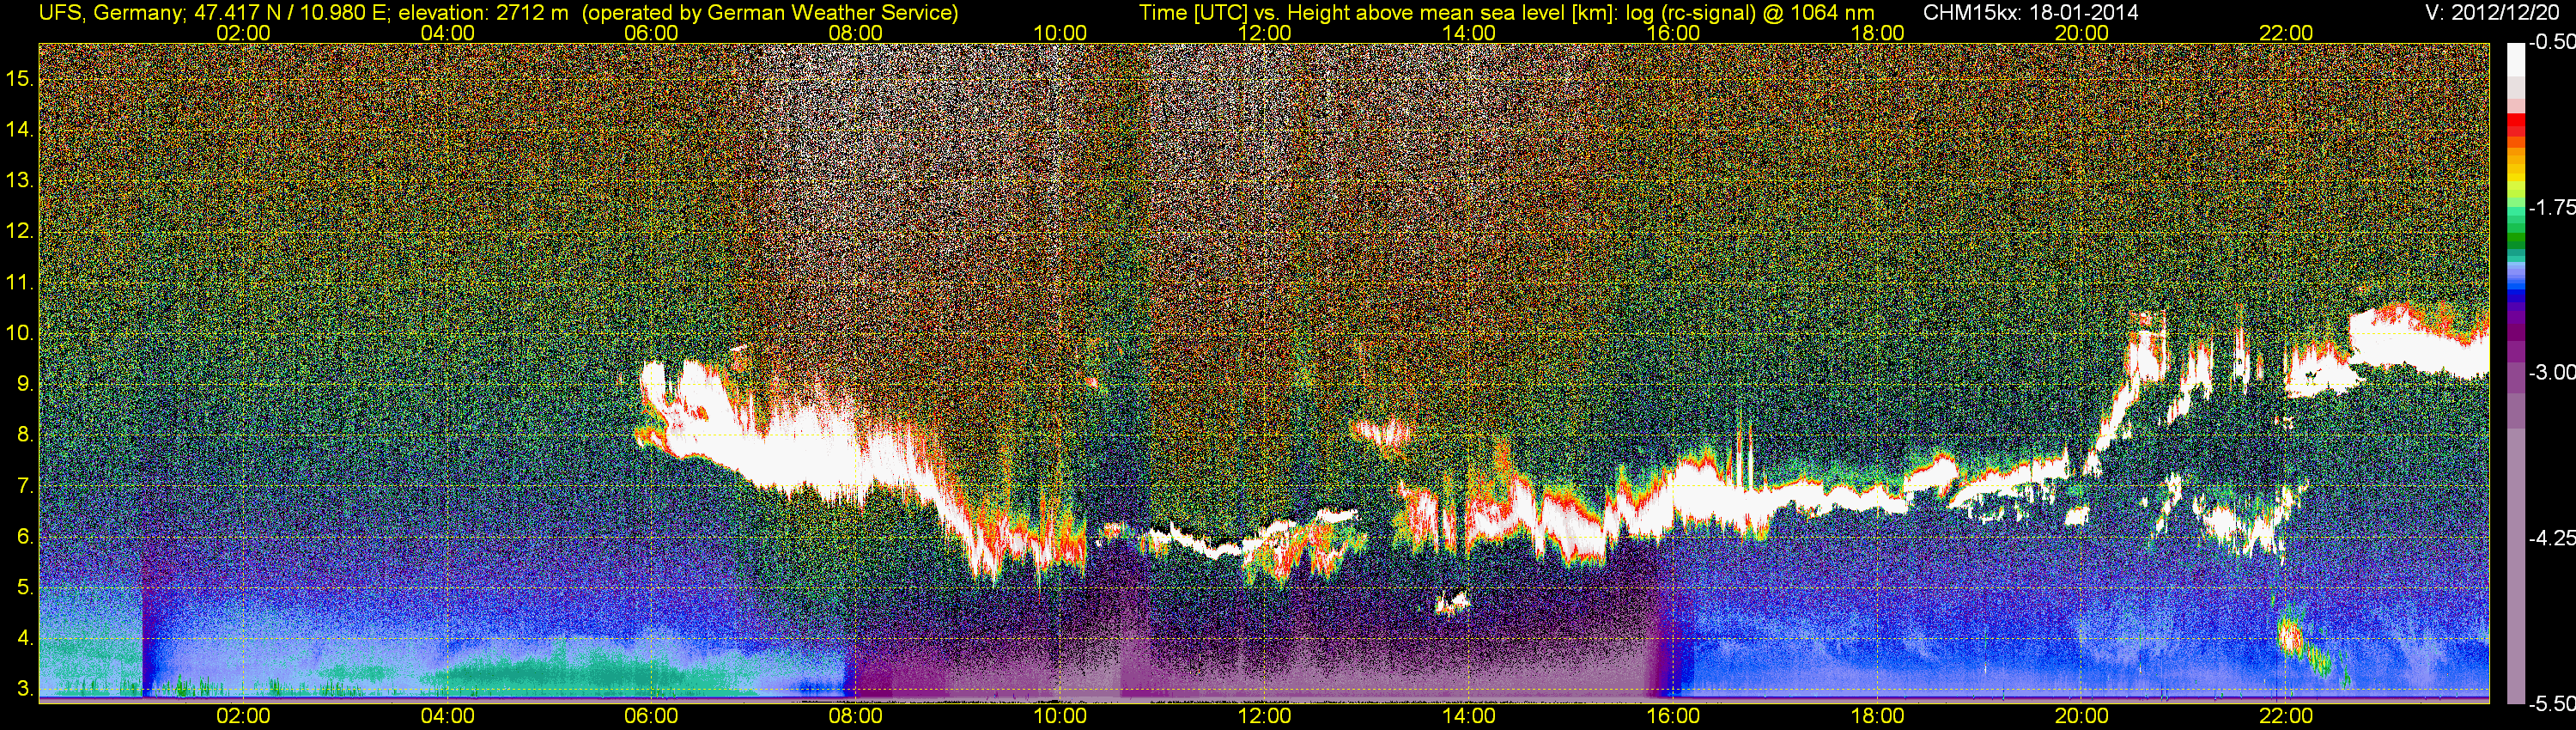2576x730 pixels.
Task: Click the '02:00' label on the lower time axis
Action: pyautogui.click(x=243, y=716)
